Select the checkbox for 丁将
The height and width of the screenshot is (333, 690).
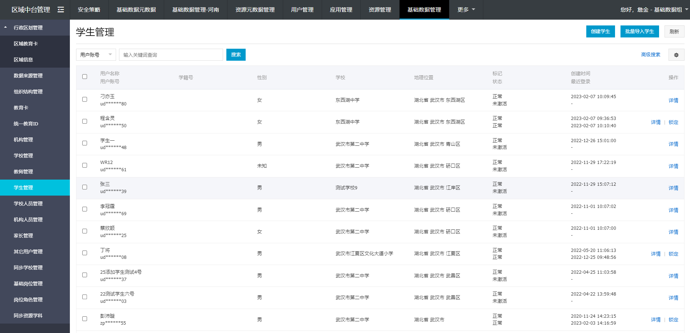85,253
